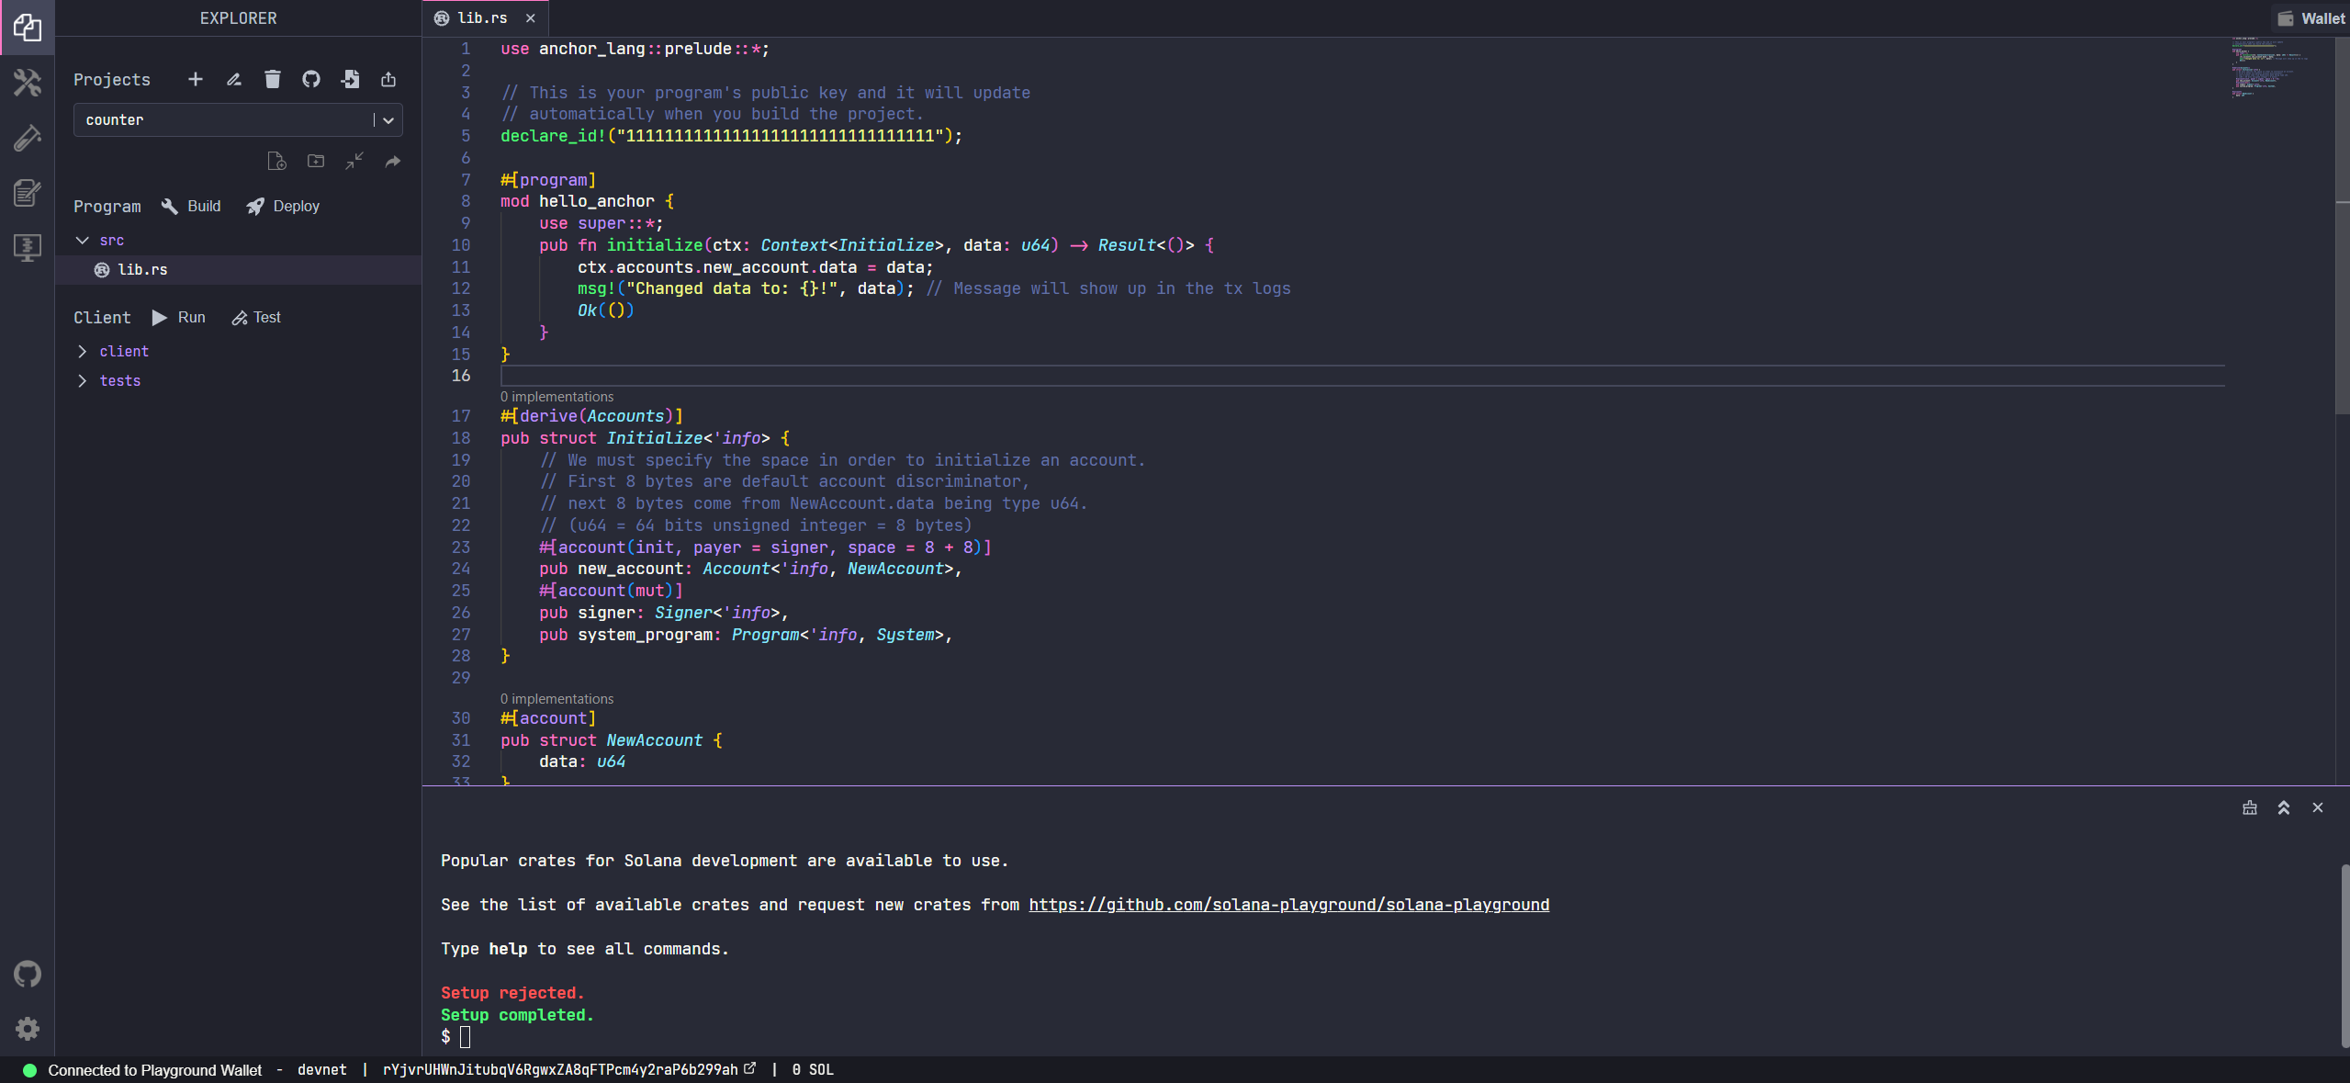Image resolution: width=2350 pixels, height=1083 pixels.
Task: Click terminal prompt input
Action: pyautogui.click(x=465, y=1036)
